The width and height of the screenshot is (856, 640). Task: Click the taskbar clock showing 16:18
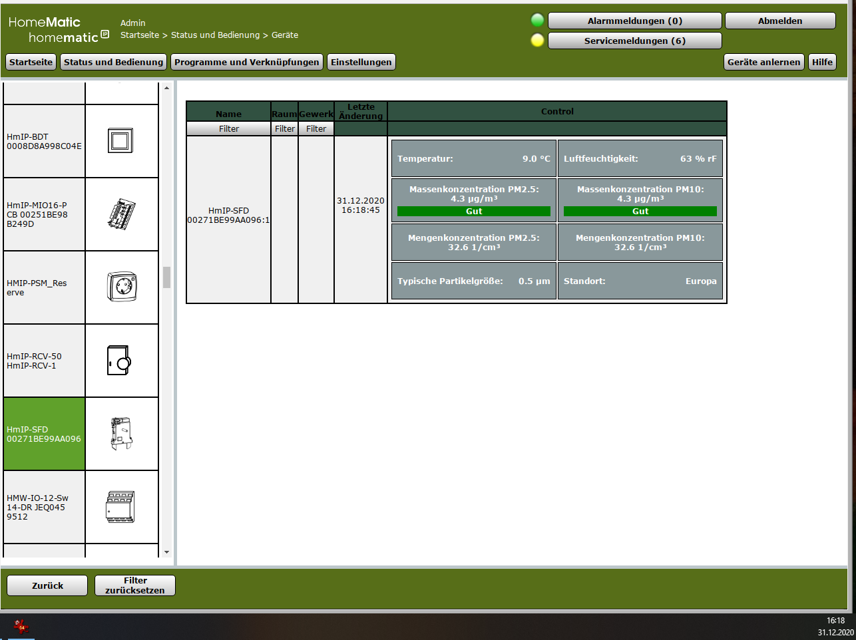(835, 620)
